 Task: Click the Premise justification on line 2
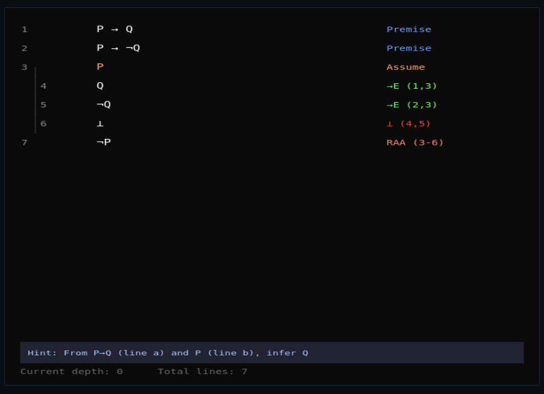409,48
